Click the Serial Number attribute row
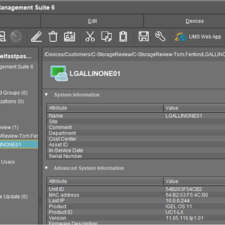Viewport: 225px width, 225px height. [136, 156]
